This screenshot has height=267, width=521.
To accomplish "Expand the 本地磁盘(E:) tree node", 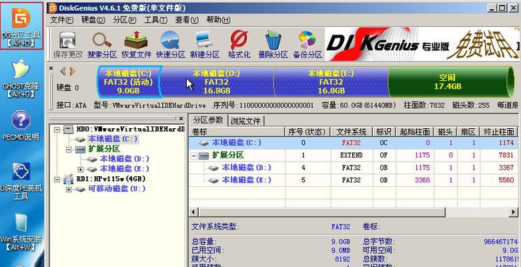I will [x=80, y=170].
